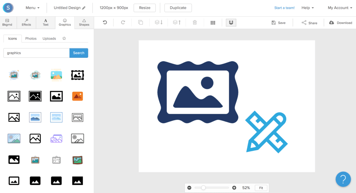The image size is (356, 193).
Task: Click the pencil icon to rename design
Action: [84, 8]
